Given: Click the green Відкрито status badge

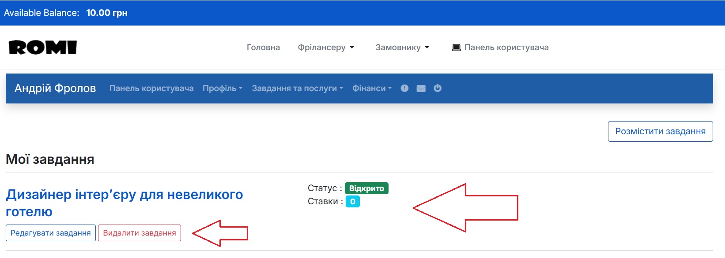Looking at the screenshot, I should coord(366,188).
